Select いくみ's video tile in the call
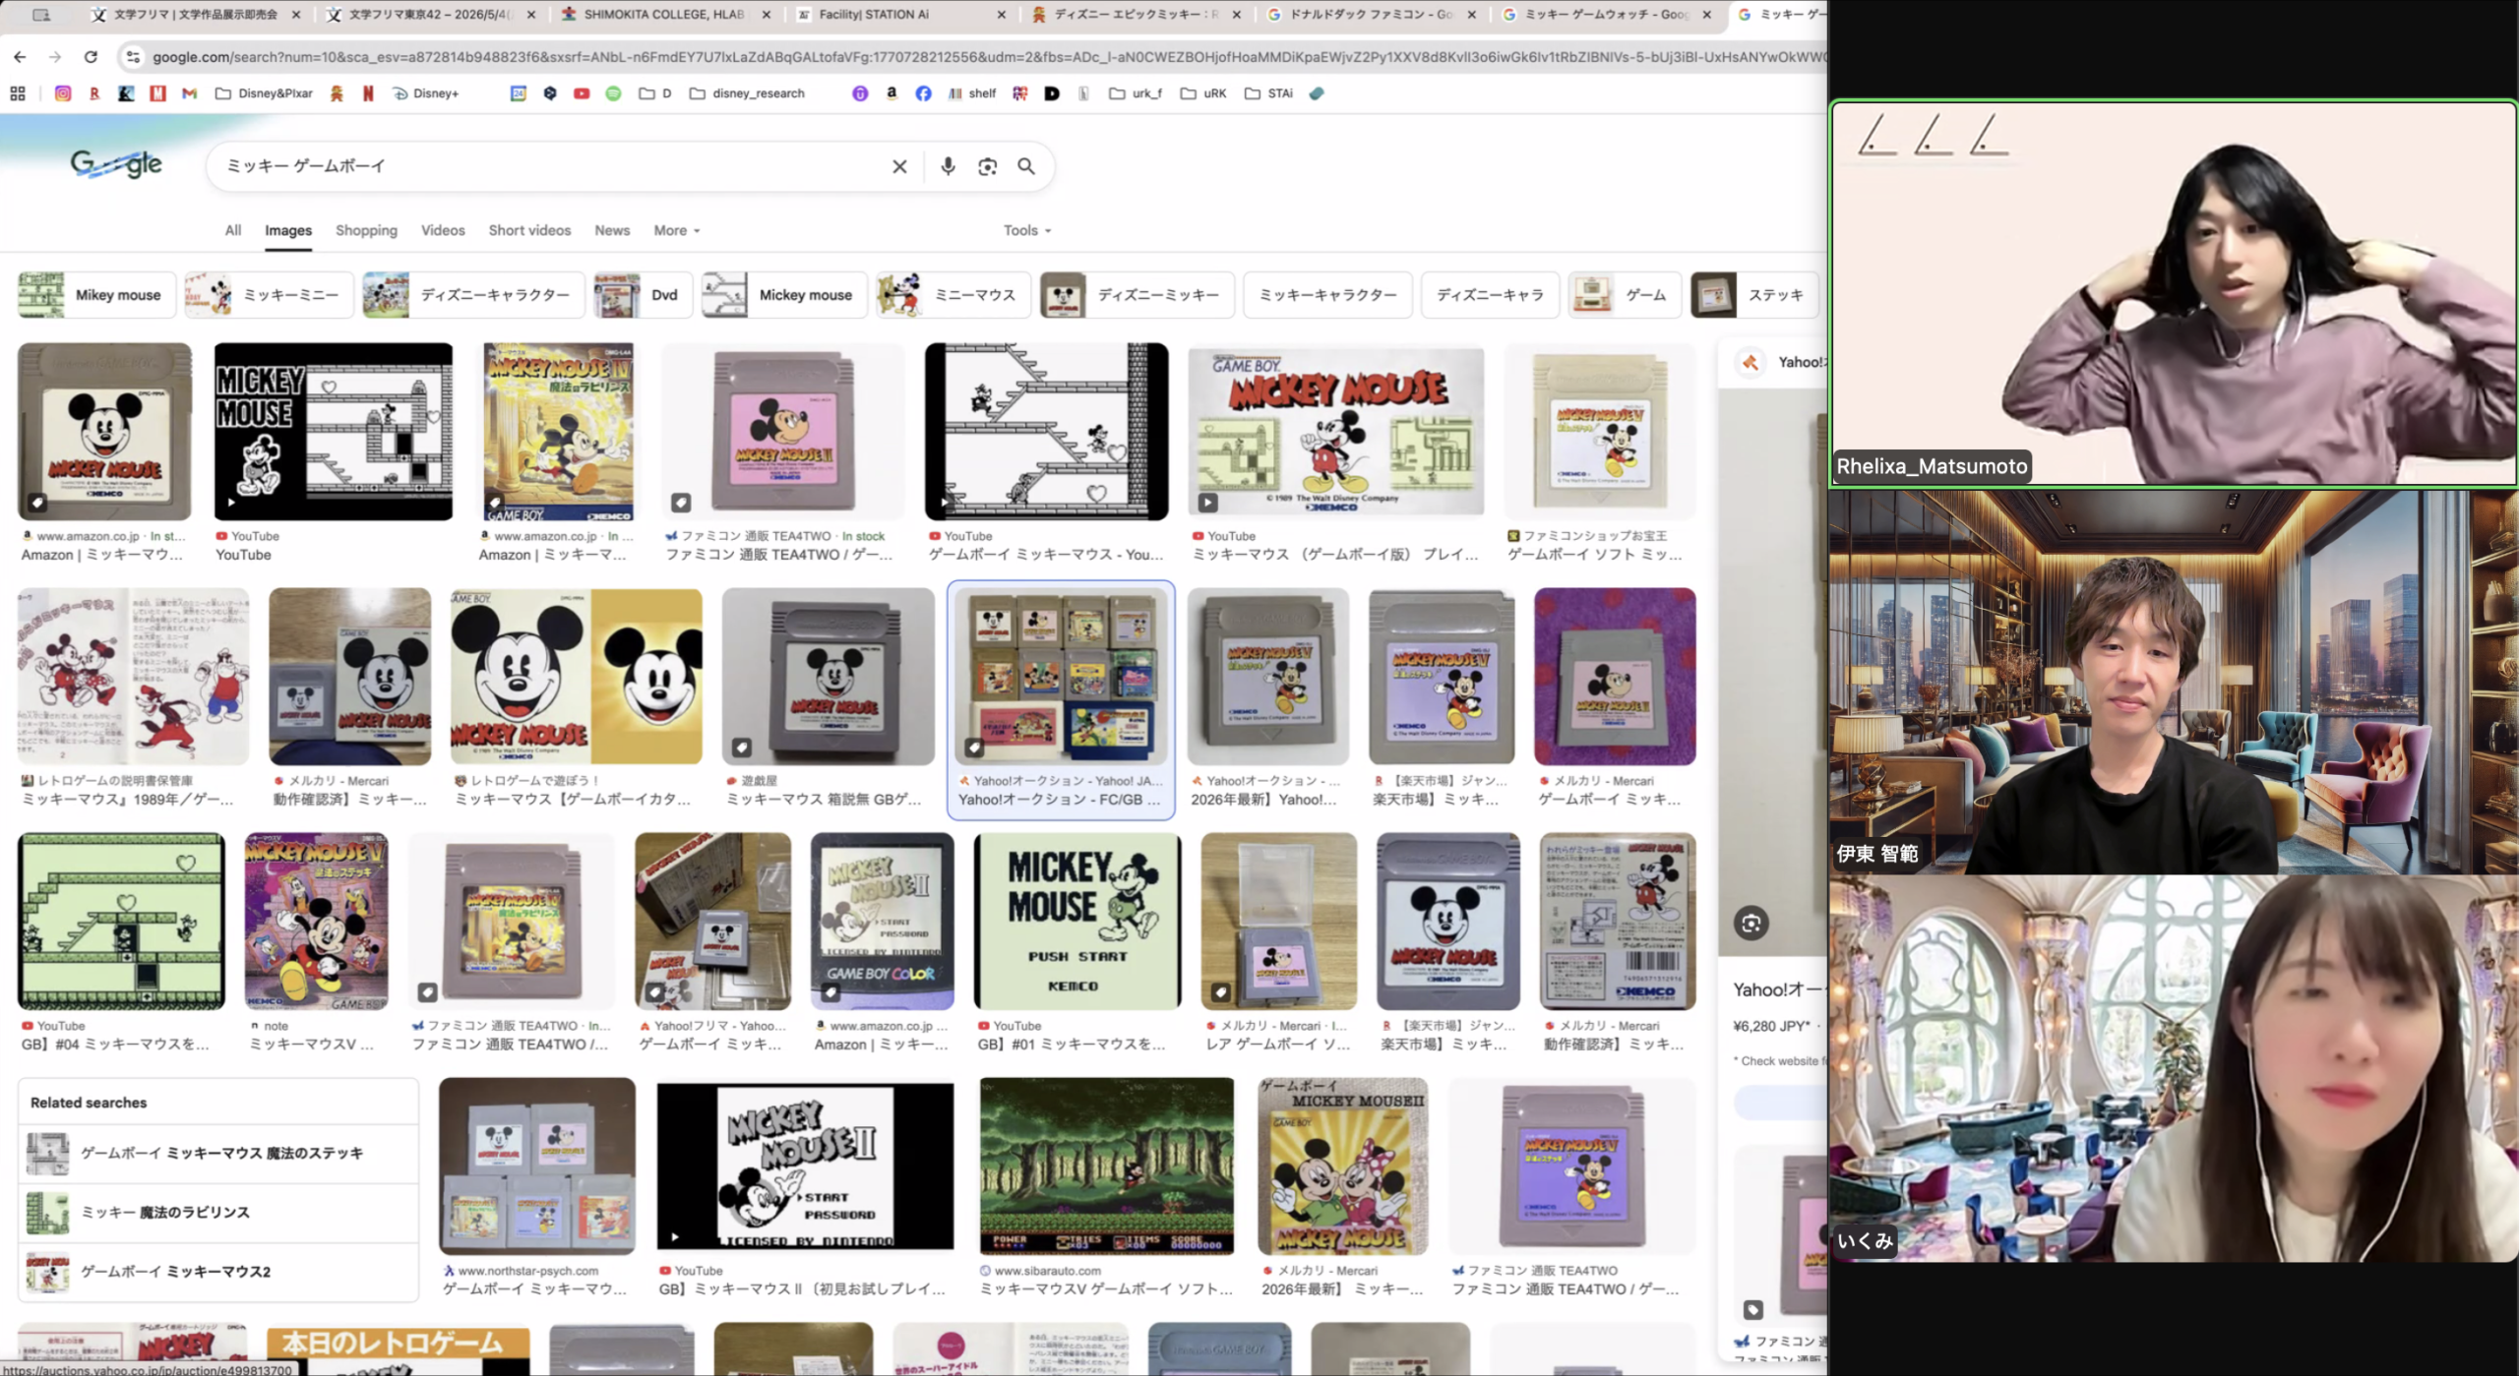 (2173, 1069)
